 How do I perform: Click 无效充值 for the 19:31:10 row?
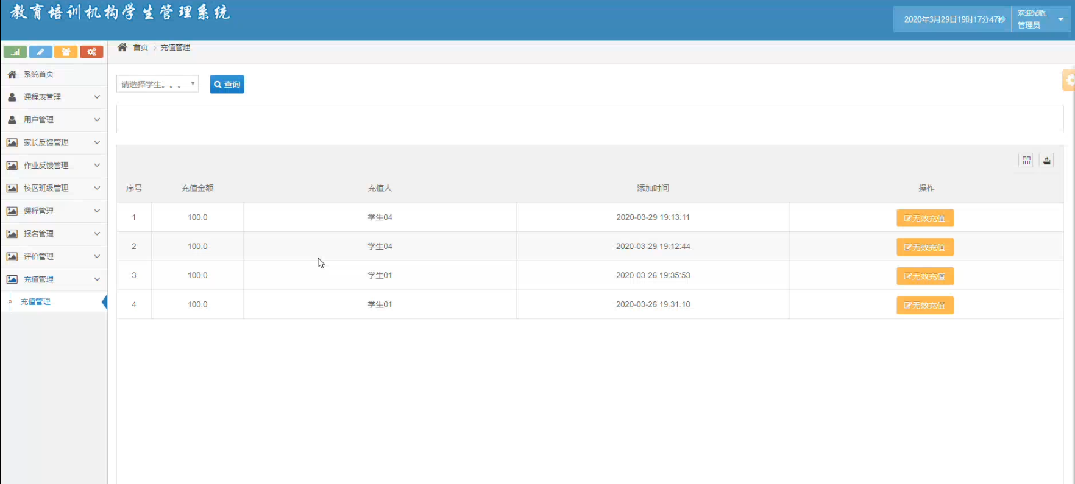tap(924, 305)
